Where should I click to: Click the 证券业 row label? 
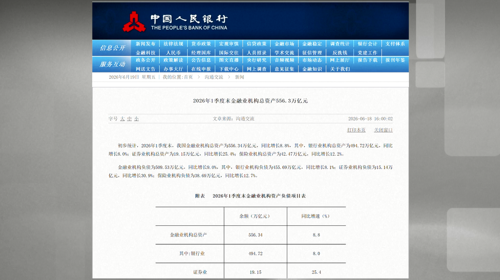coord(200,272)
